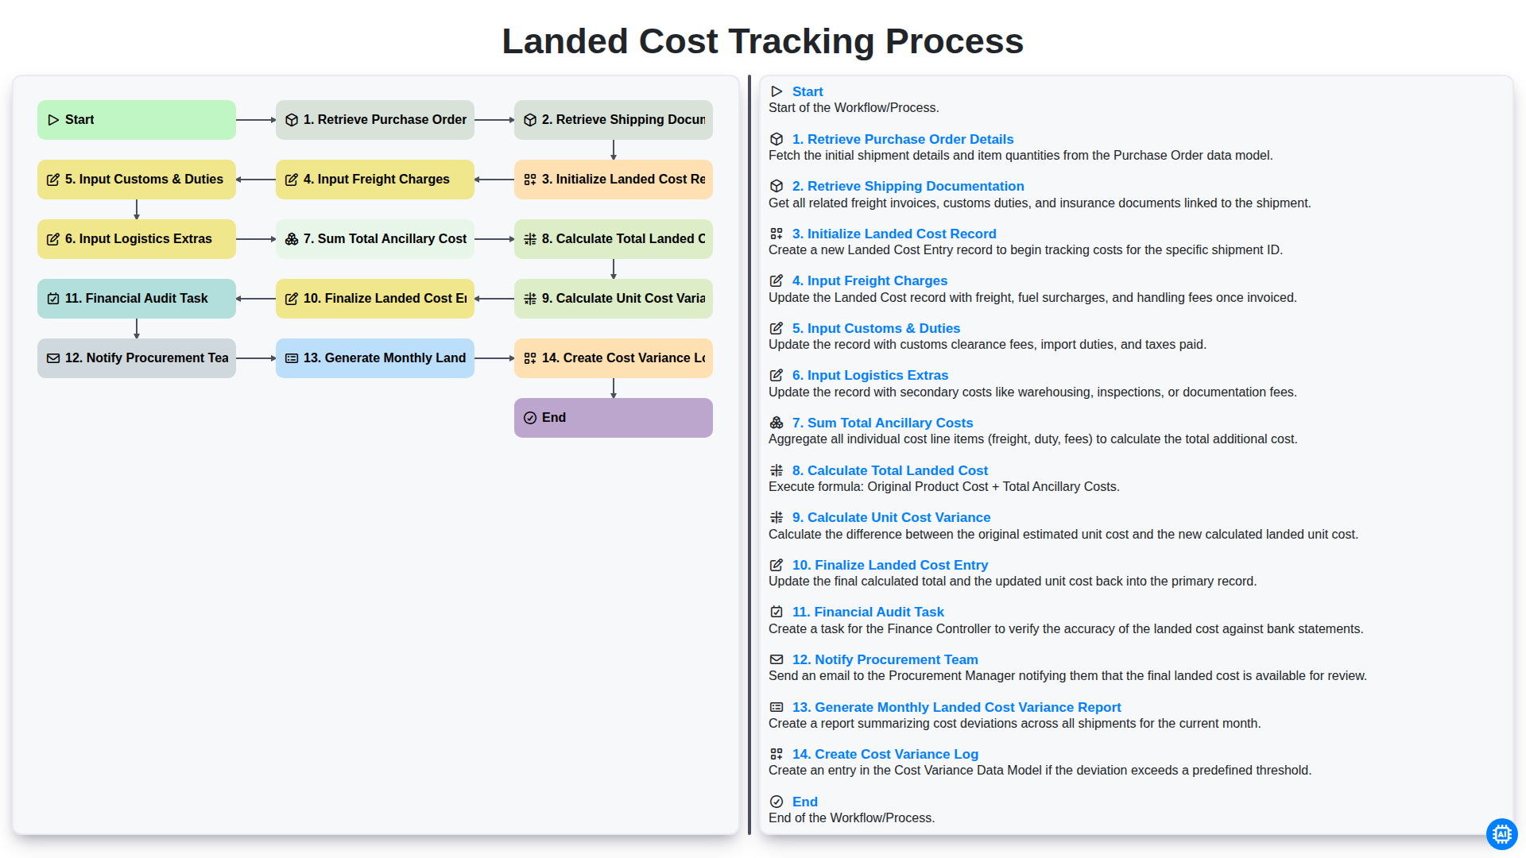Click the report icon on Generate Monthly Land node
The width and height of the screenshot is (1526, 858).
[292, 358]
